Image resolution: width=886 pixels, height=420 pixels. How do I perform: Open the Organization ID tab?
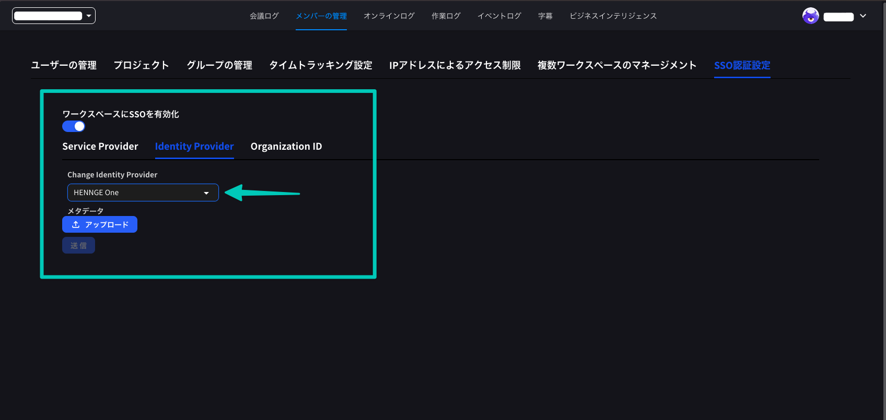click(x=286, y=147)
